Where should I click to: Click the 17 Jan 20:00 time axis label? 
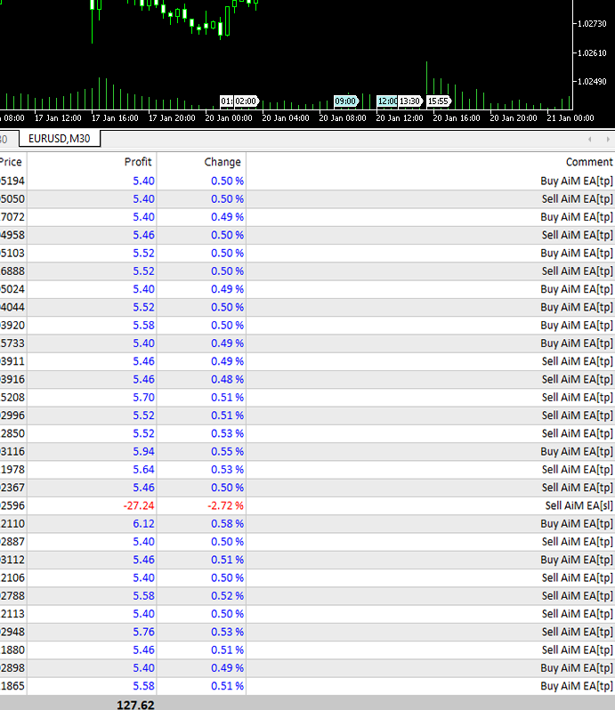coord(172,118)
